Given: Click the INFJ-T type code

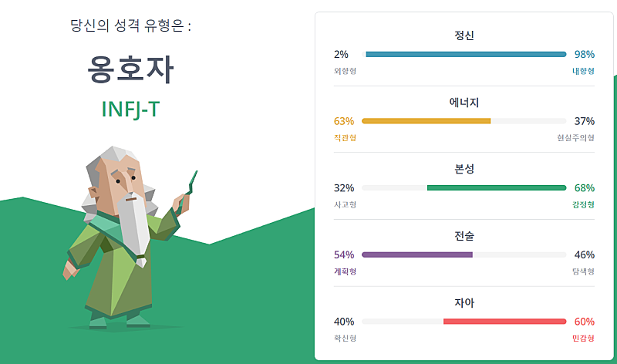Looking at the screenshot, I should point(131,110).
